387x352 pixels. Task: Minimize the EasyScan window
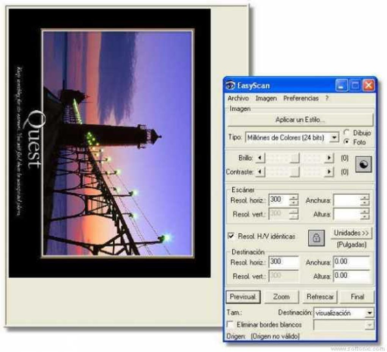point(341,86)
